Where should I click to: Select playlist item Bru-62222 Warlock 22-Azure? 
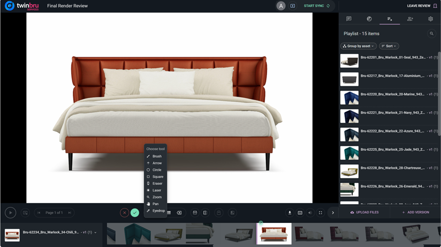tap(389, 134)
